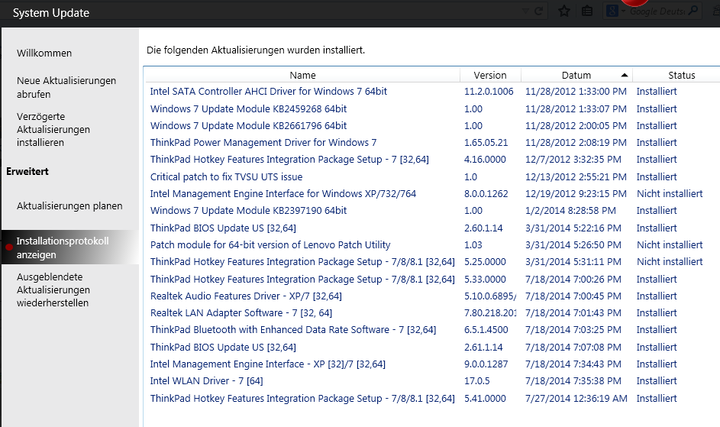Screen dimensions: 720x427
Task: Click the Google search engine icon
Action: (x=612, y=11)
